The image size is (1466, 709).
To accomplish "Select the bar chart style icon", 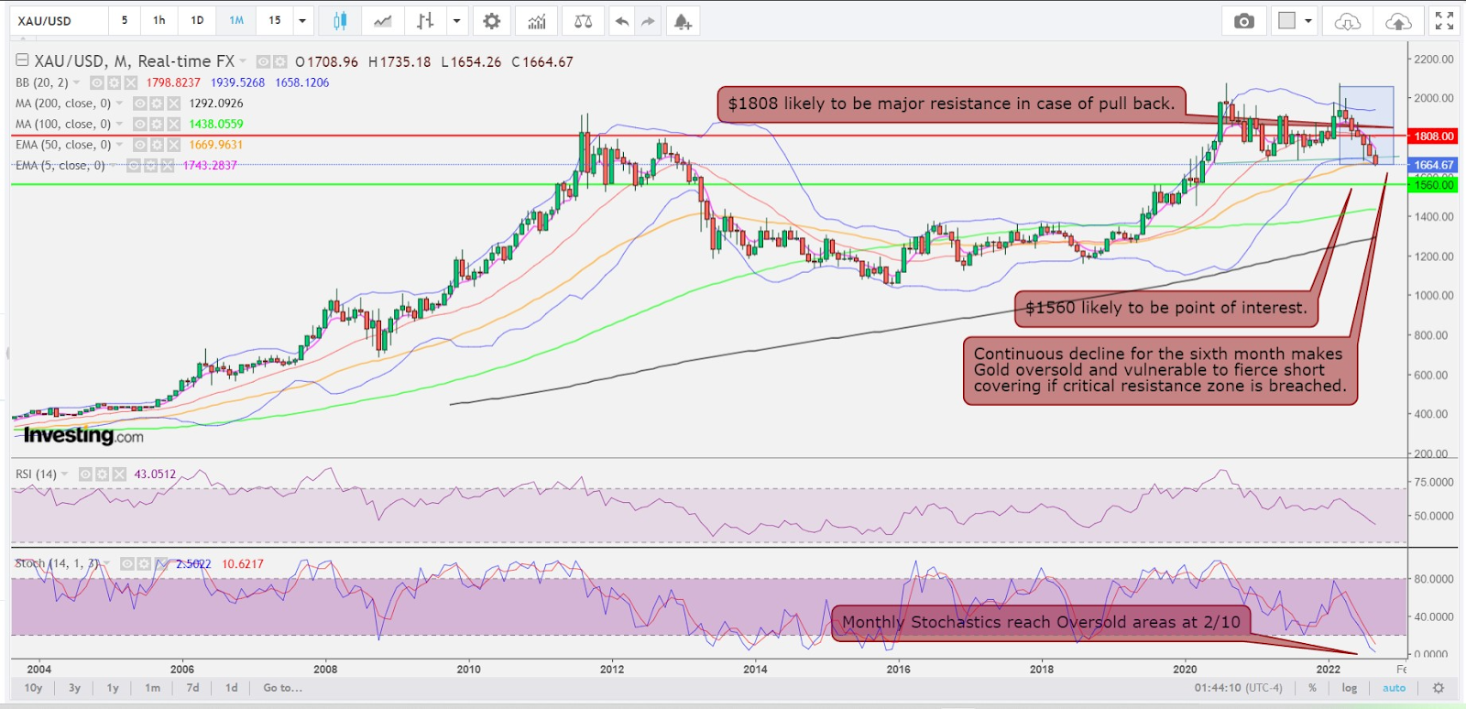I will [425, 21].
